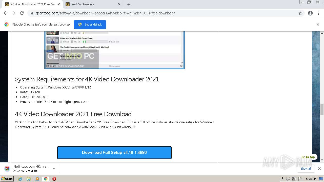Click the network tray icon
The image size is (324, 182).
click(x=294, y=179)
